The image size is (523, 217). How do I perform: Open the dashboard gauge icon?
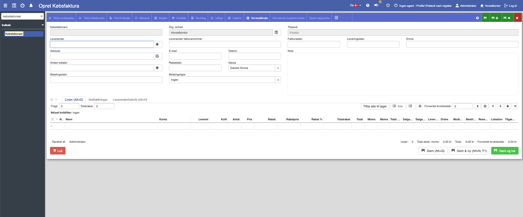point(22,6)
